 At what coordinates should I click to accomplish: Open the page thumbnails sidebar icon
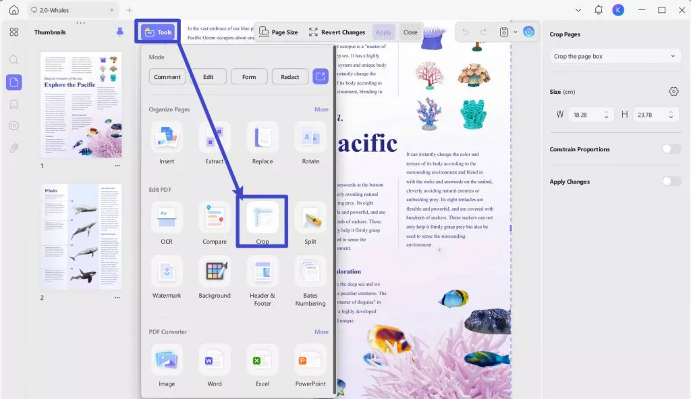point(14,82)
